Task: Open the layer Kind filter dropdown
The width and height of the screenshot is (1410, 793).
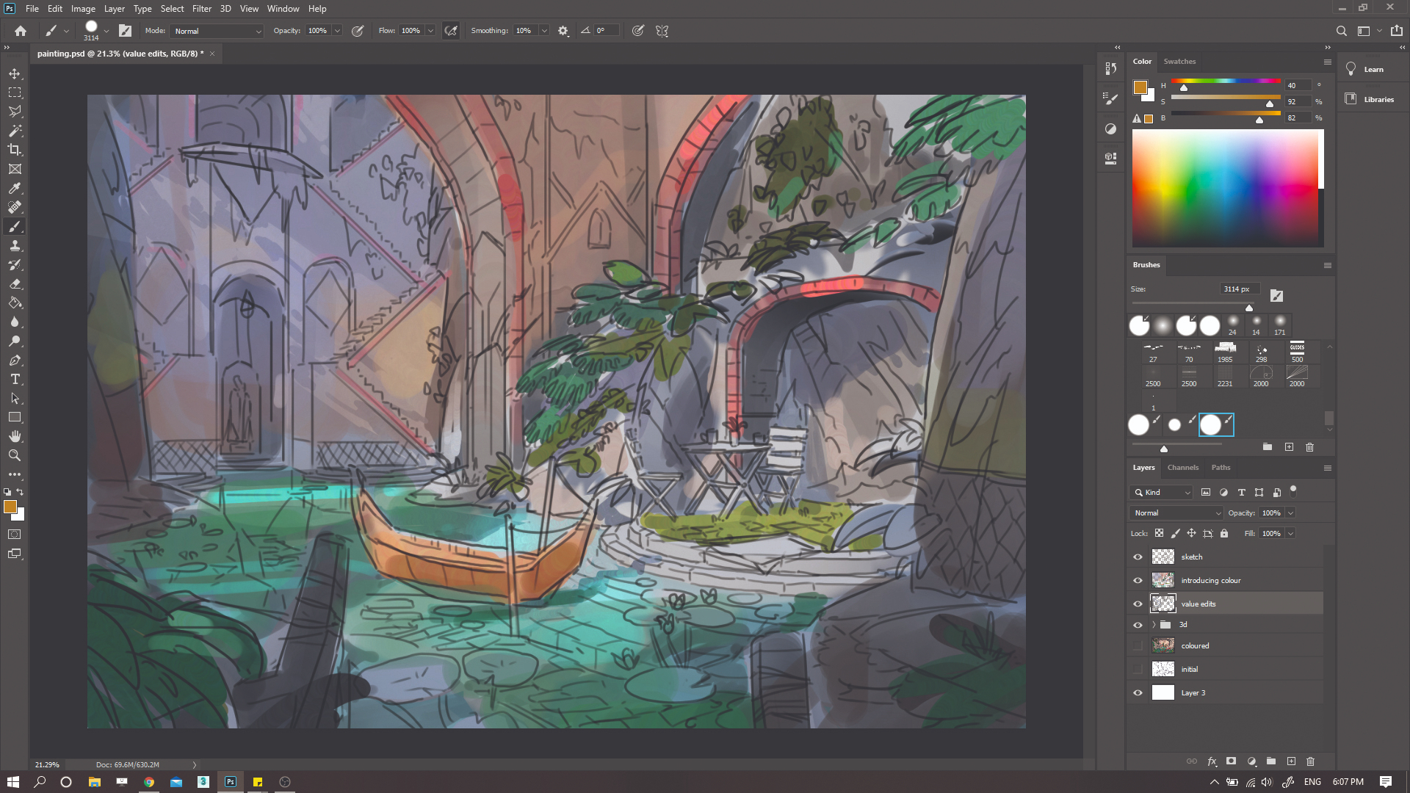Action: (x=1162, y=492)
